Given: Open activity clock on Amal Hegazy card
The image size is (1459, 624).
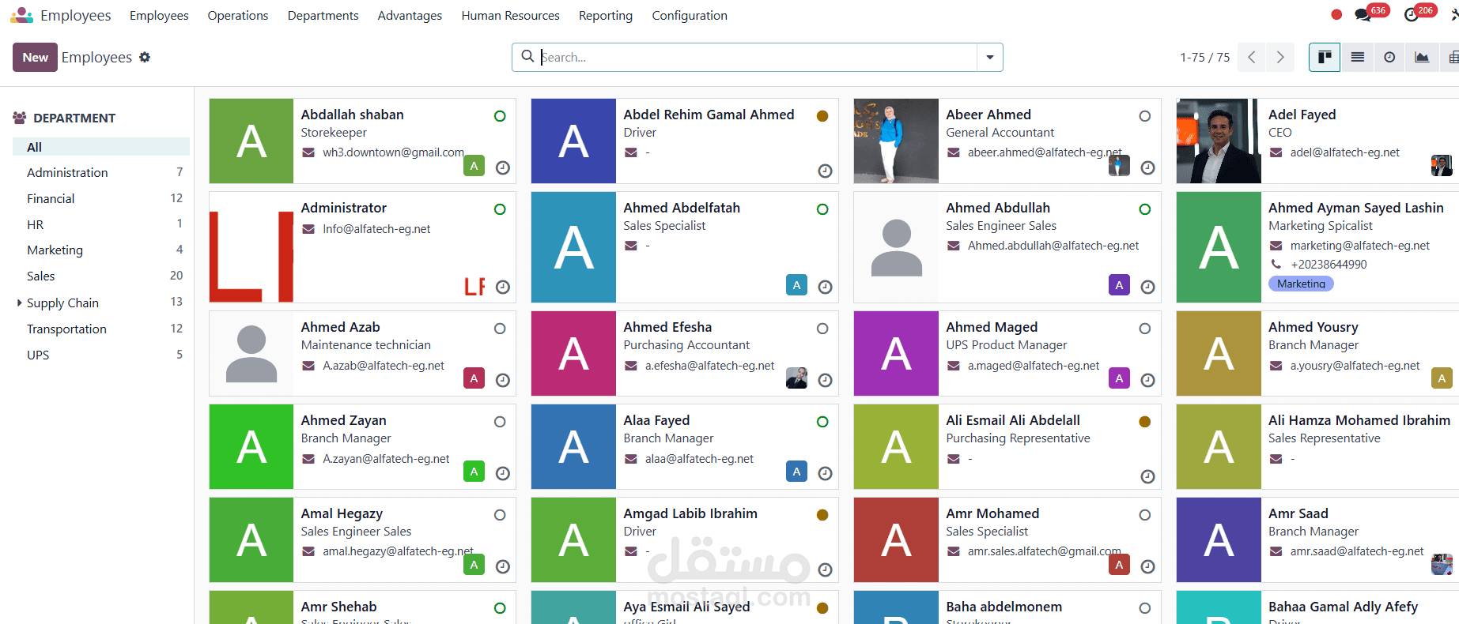Looking at the screenshot, I should (503, 566).
